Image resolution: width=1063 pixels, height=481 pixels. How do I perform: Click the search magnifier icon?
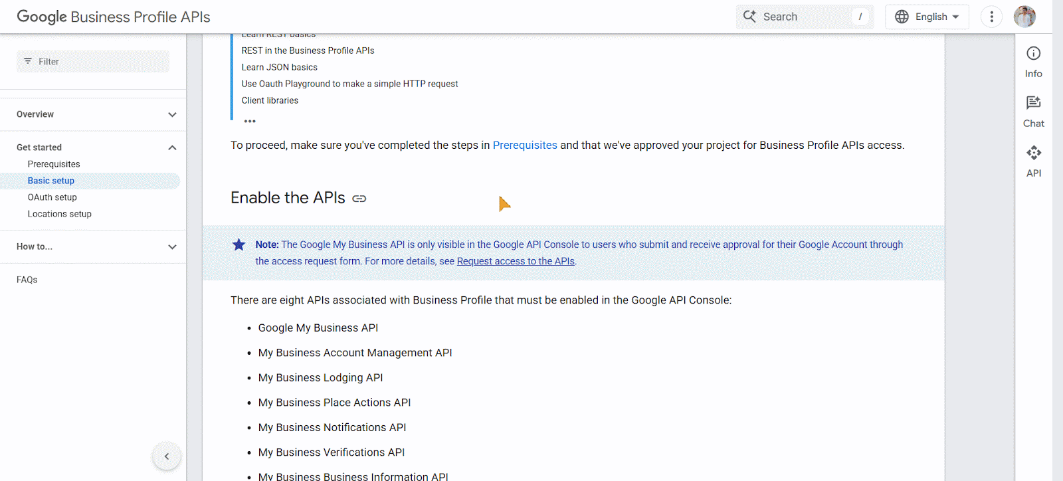[x=749, y=17]
